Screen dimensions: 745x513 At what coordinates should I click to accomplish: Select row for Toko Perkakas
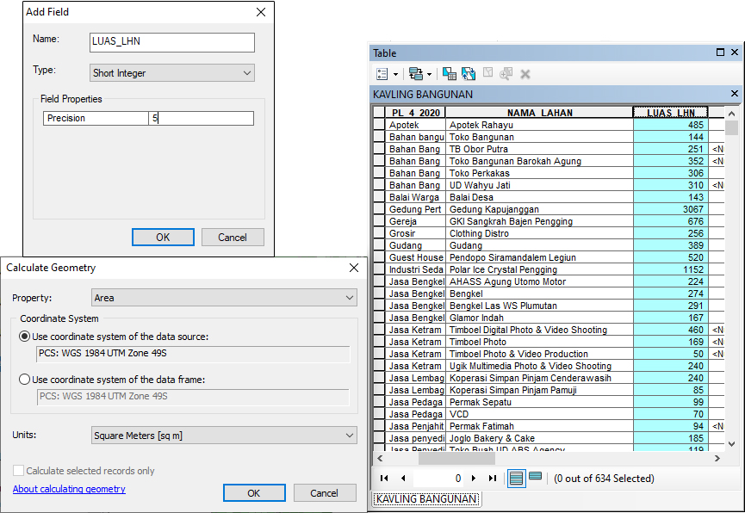[x=379, y=173]
